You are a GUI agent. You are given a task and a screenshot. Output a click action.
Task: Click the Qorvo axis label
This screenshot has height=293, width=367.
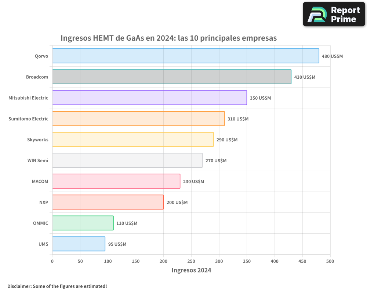pyautogui.click(x=41, y=56)
